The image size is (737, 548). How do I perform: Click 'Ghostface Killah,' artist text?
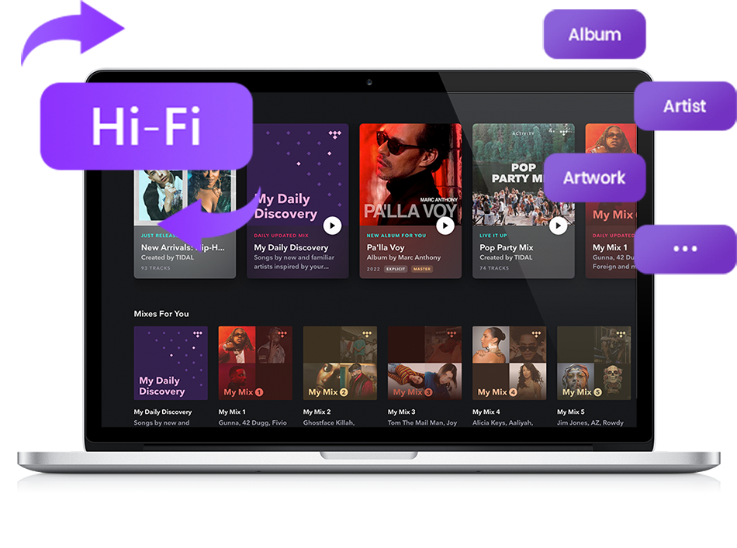point(329,422)
